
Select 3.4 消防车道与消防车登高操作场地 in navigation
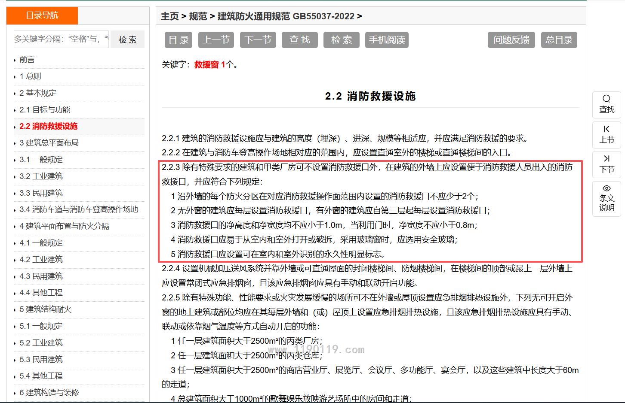79,209
